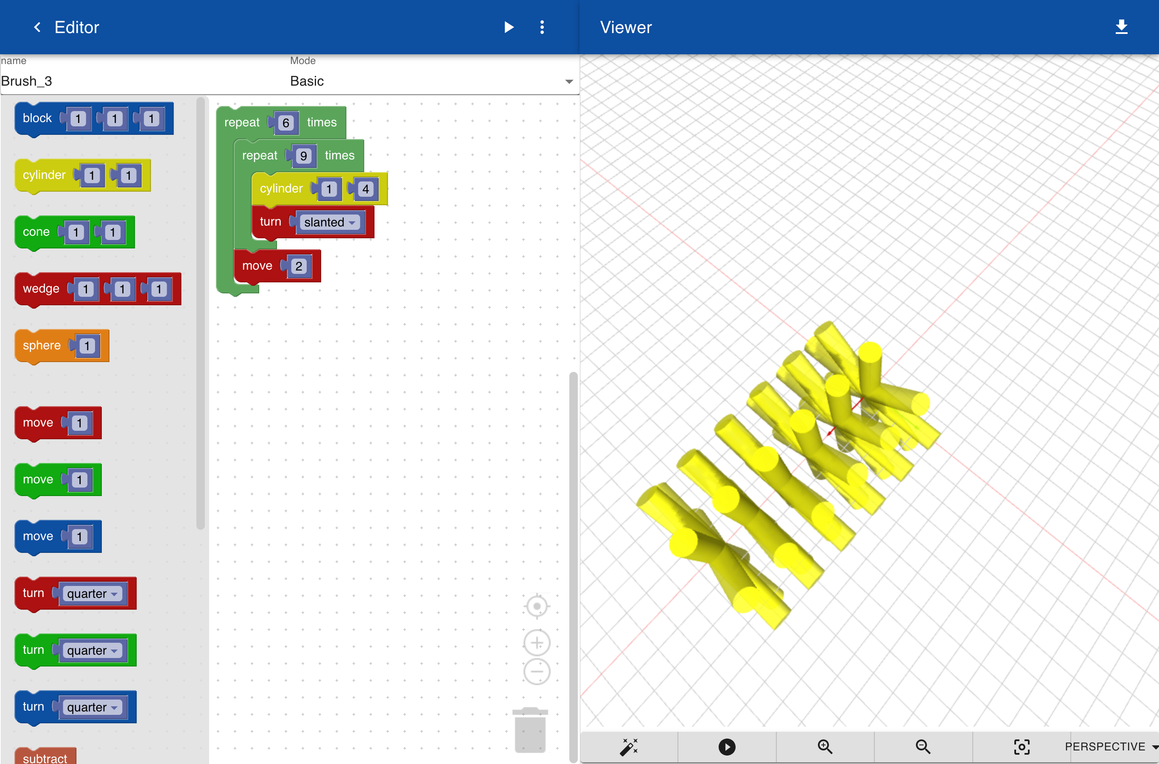1159x764 pixels.
Task: Run the program with the Editor play icon
Action: (x=509, y=27)
